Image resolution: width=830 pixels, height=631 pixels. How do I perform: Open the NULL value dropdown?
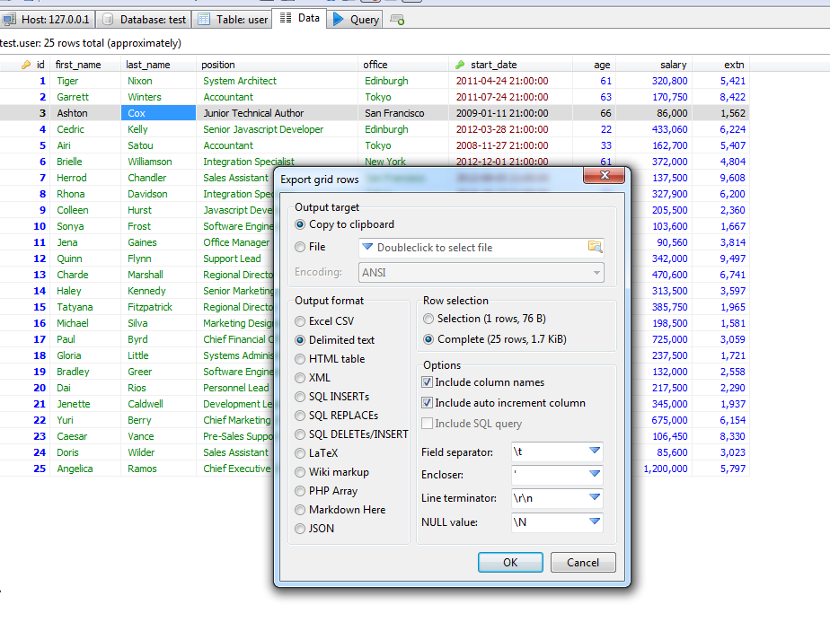click(x=595, y=521)
